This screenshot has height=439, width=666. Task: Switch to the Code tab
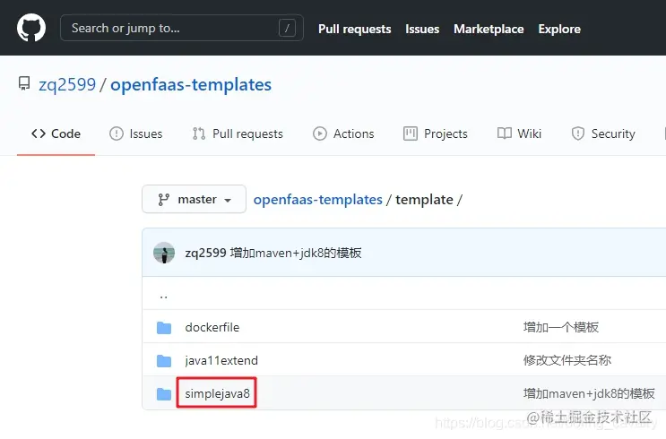coord(56,133)
